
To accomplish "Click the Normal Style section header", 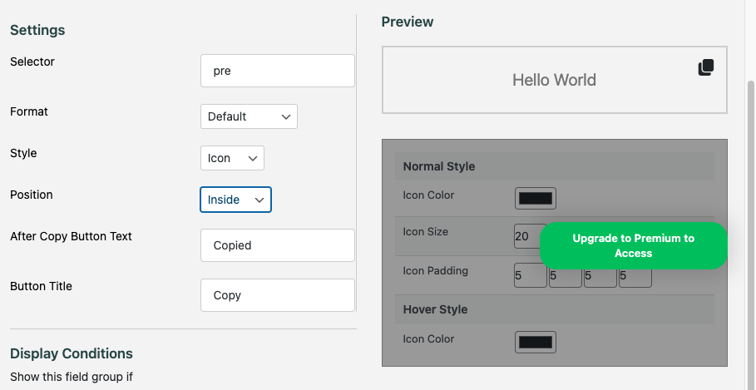I will tap(555, 166).
